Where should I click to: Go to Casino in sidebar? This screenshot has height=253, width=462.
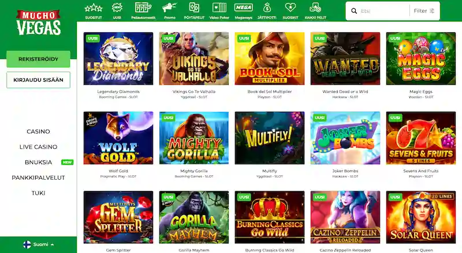38,131
